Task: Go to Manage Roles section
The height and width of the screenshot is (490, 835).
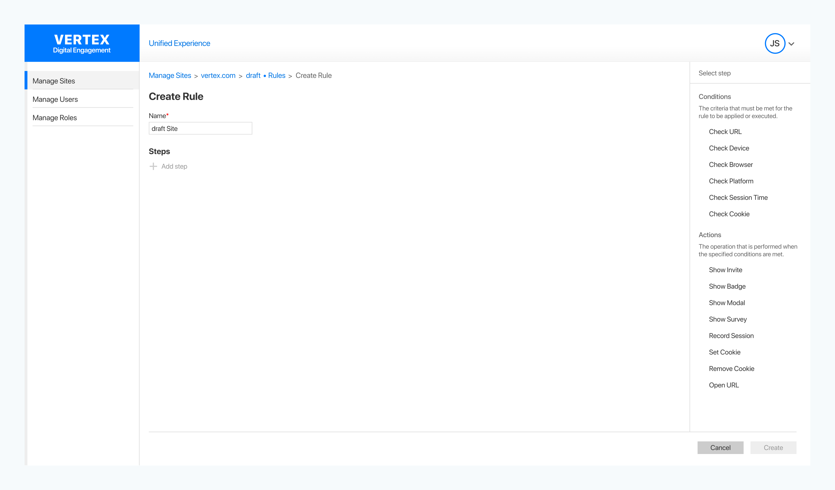Action: [55, 118]
